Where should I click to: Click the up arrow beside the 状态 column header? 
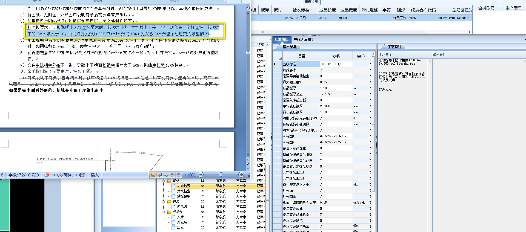click(267, 45)
